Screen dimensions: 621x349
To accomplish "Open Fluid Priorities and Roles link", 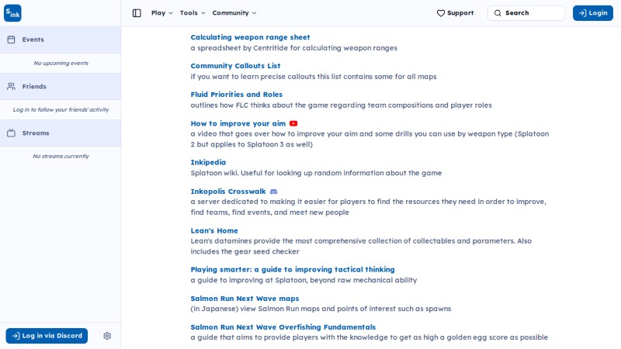I will pyautogui.click(x=237, y=95).
